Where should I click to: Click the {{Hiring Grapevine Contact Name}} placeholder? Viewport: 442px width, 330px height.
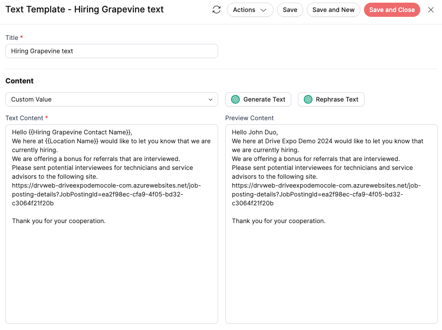79,132
